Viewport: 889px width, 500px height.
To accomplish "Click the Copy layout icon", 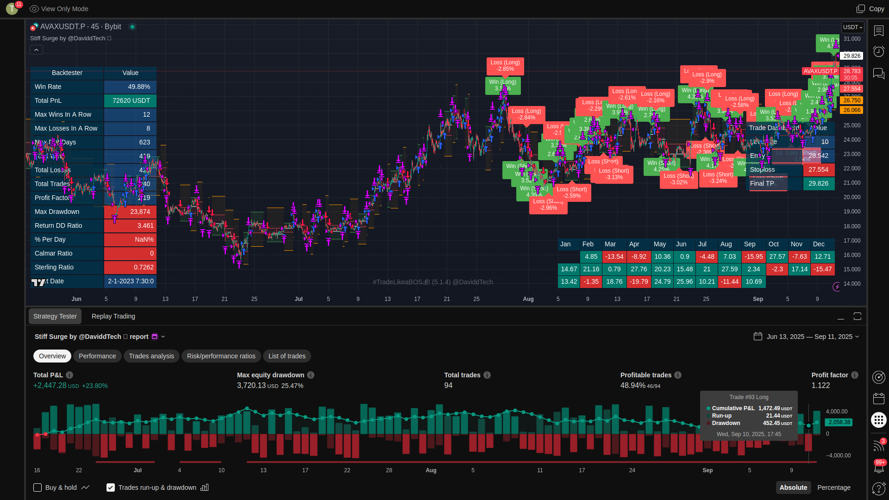I will coord(860,9).
